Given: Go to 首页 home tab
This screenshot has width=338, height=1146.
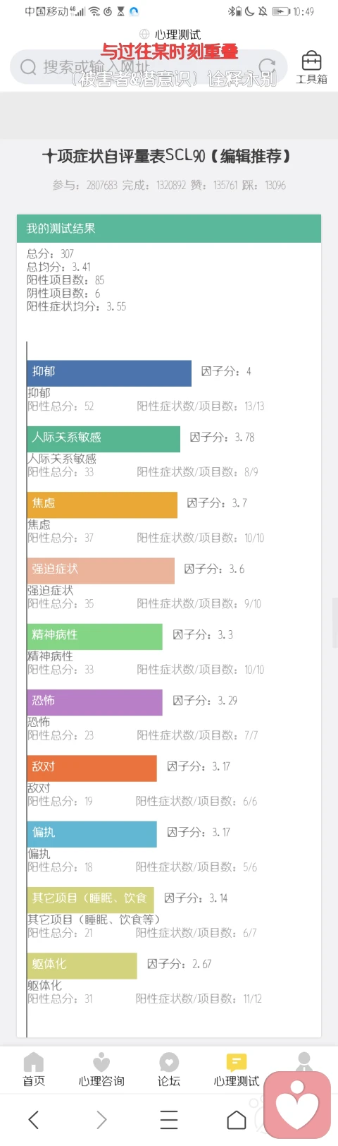Looking at the screenshot, I should (33, 1070).
